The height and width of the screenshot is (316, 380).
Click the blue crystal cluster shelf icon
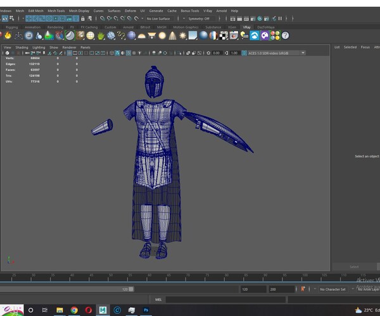click(111, 35)
